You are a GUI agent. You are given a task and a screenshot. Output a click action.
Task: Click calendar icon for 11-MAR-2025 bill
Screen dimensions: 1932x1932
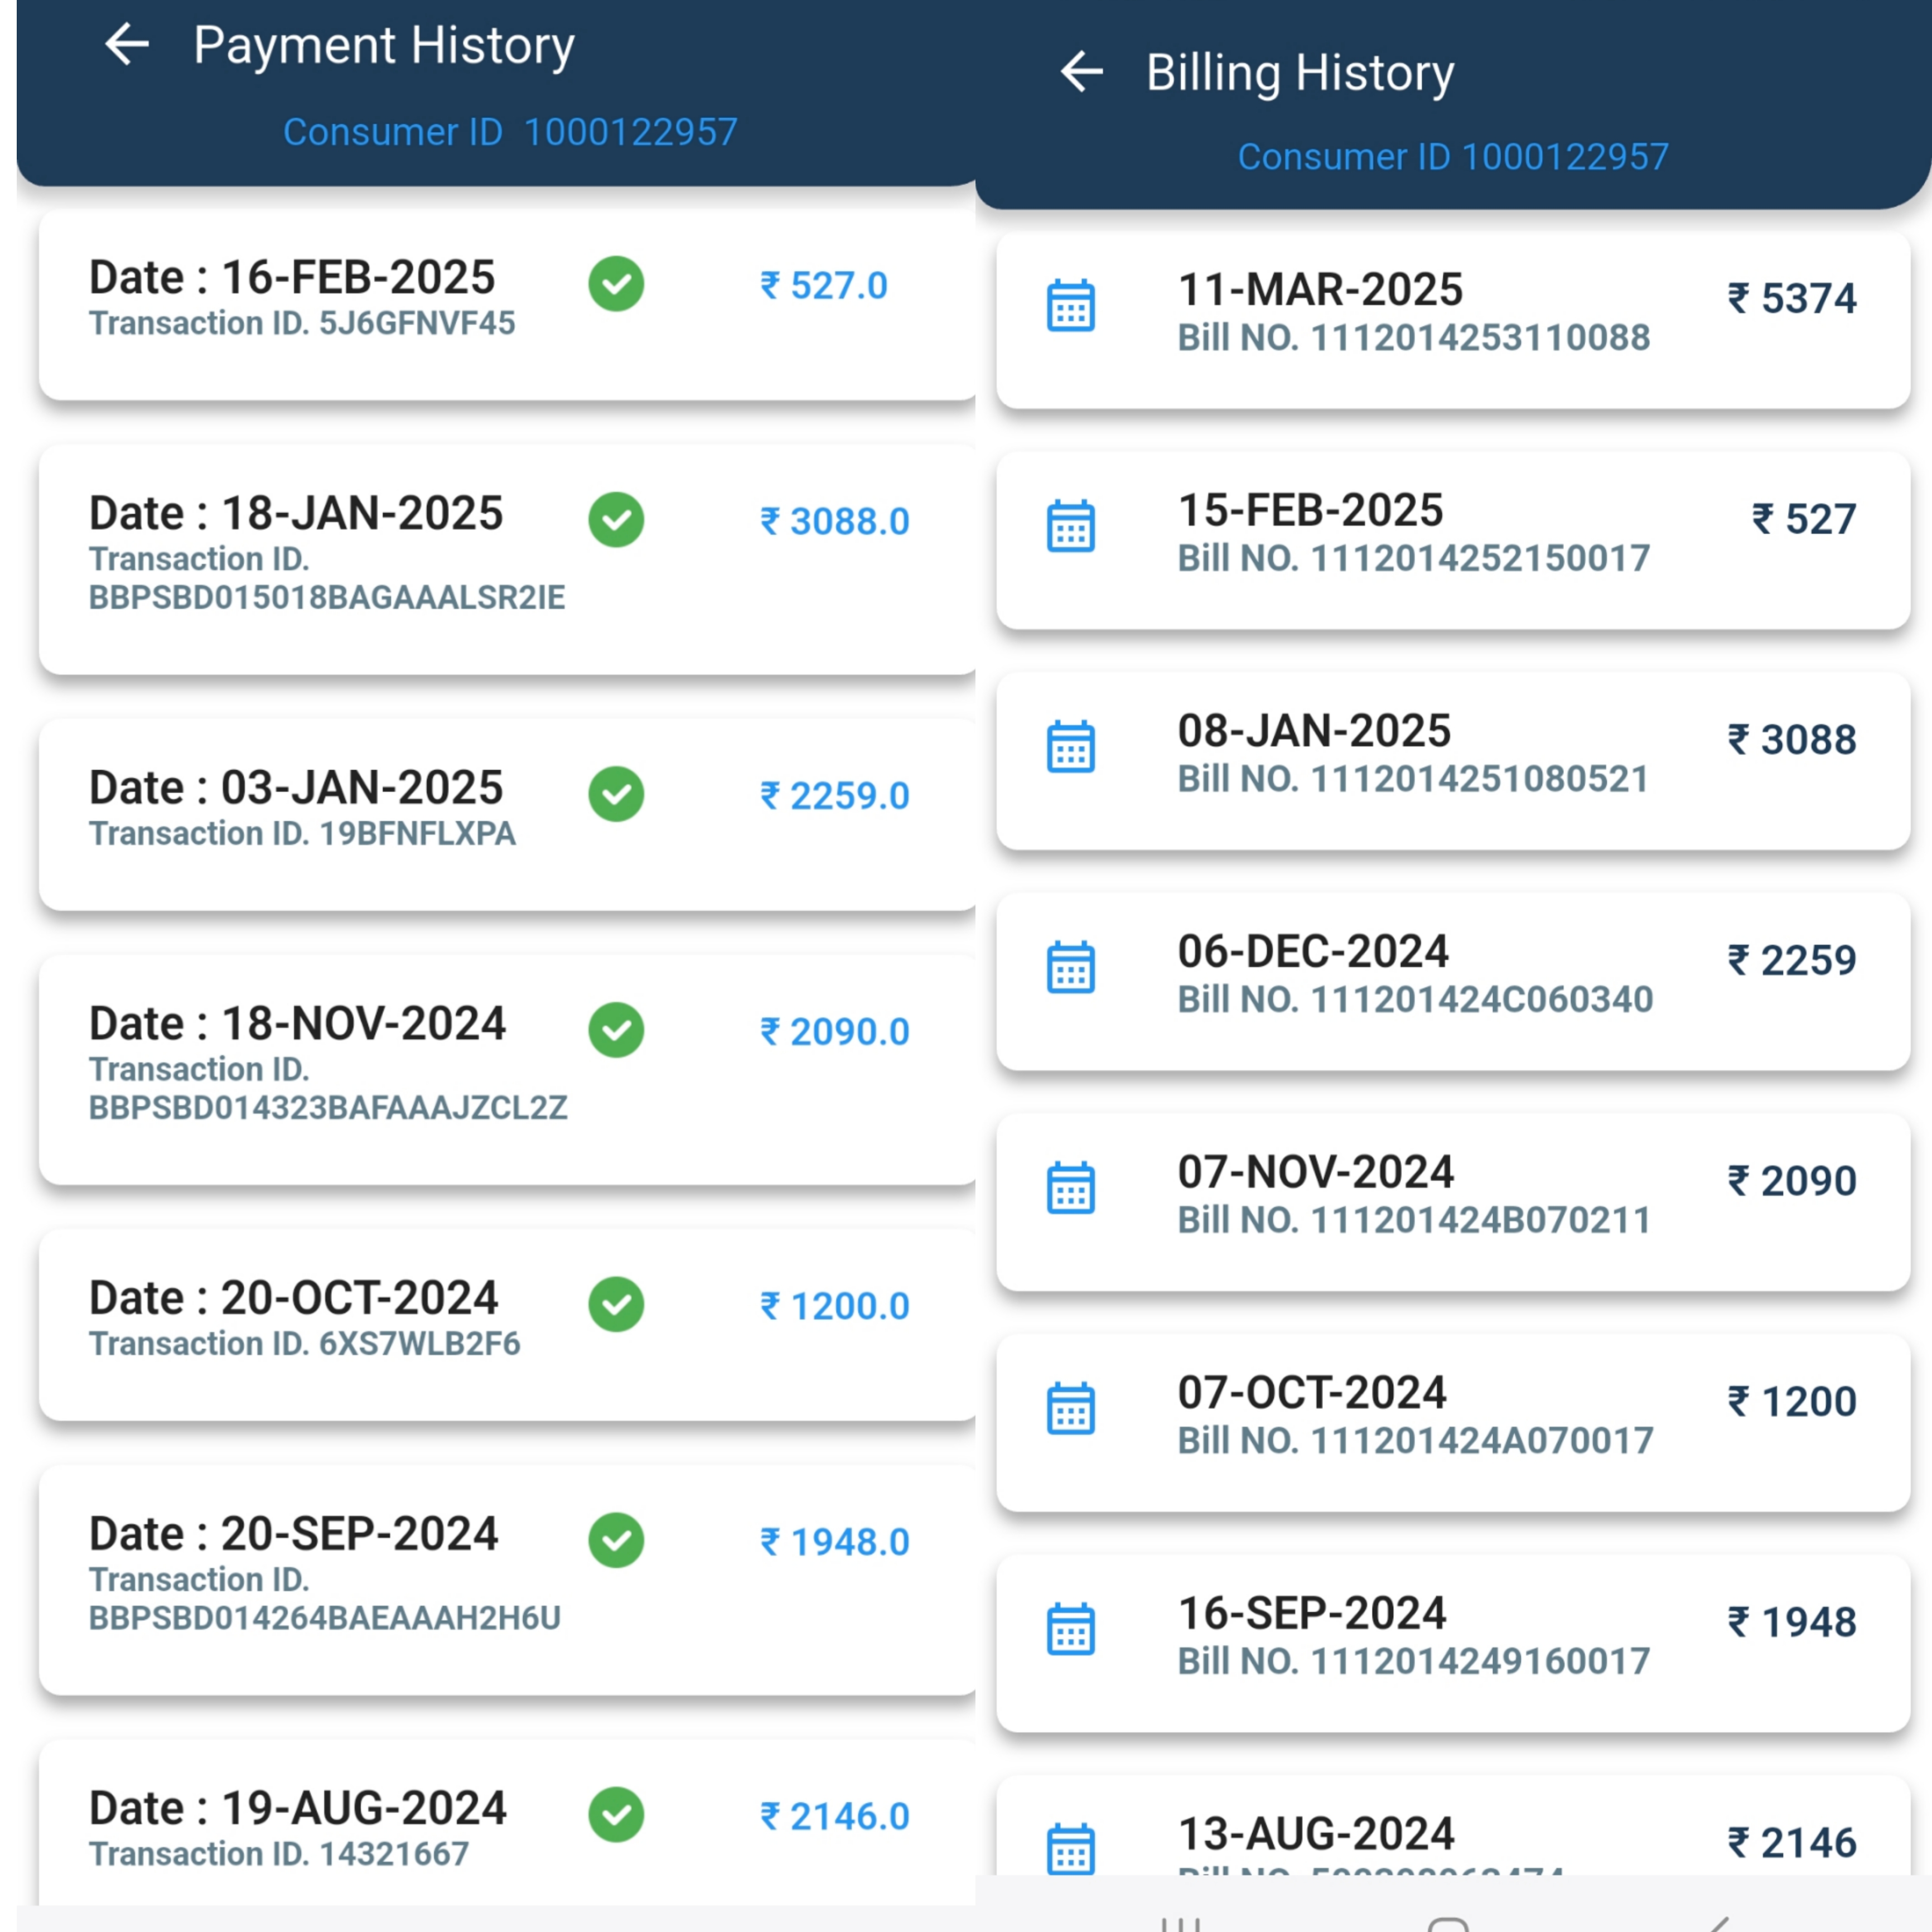pos(1070,305)
